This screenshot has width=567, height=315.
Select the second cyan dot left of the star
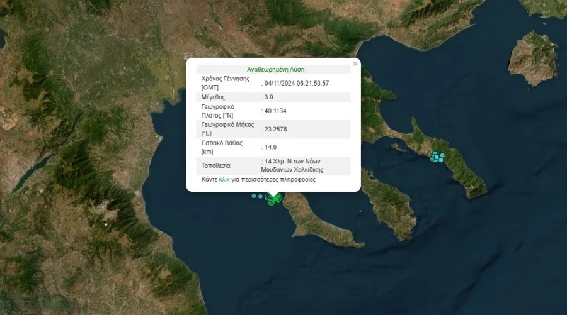(x=260, y=197)
